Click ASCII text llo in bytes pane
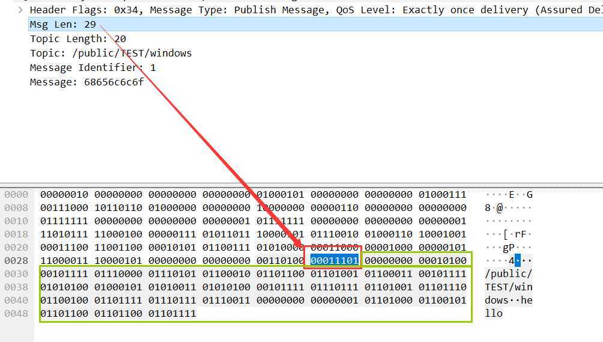The image size is (603, 342). coord(494,314)
